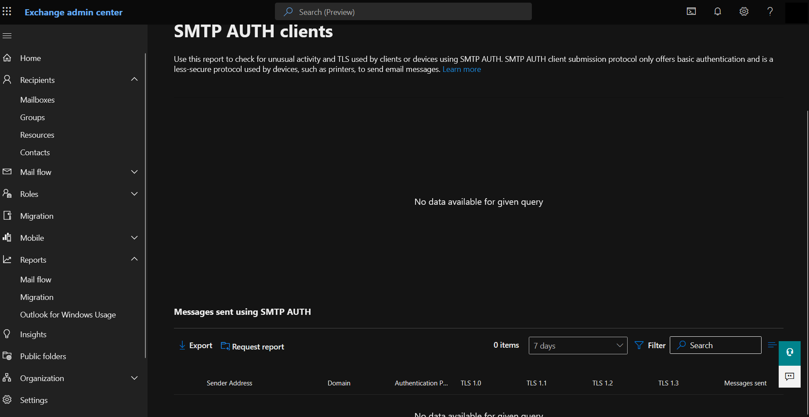Click the Home house icon
809x417 pixels.
(x=7, y=57)
